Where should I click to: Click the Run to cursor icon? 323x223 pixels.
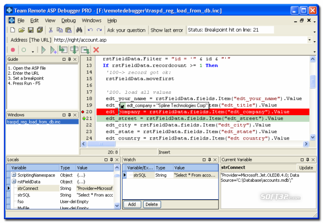pos(54,50)
